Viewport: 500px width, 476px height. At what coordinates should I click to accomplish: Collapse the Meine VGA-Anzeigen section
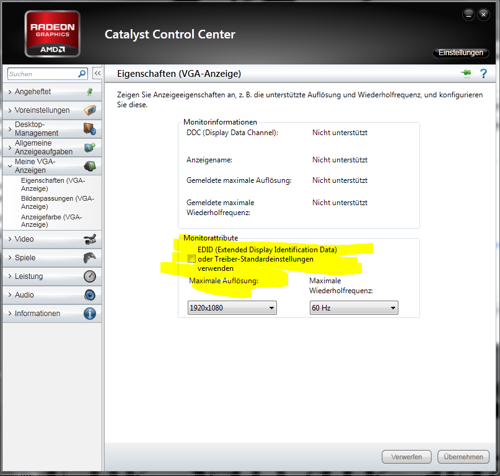(x=51, y=166)
